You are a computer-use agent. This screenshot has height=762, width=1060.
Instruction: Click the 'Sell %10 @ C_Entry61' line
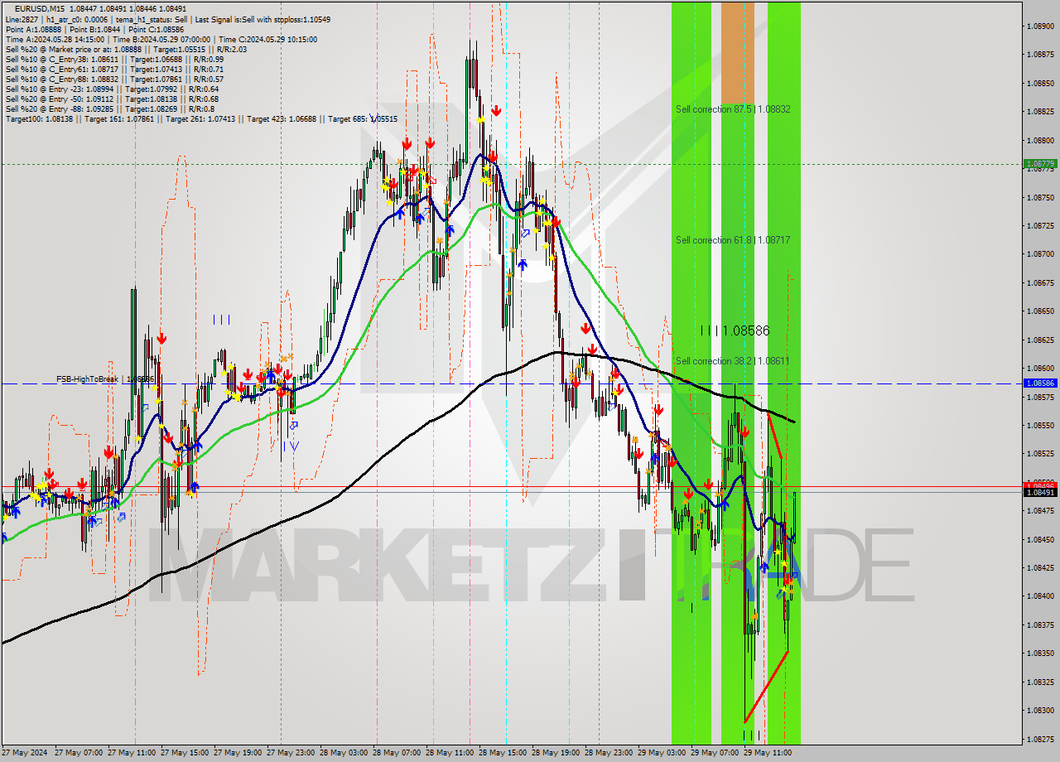click(x=114, y=69)
